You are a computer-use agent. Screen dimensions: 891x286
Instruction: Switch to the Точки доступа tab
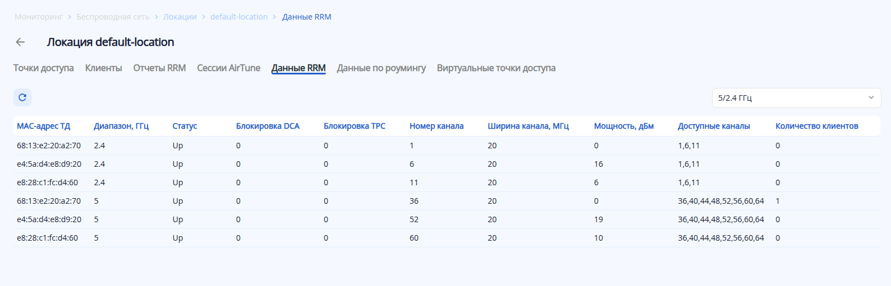(44, 68)
